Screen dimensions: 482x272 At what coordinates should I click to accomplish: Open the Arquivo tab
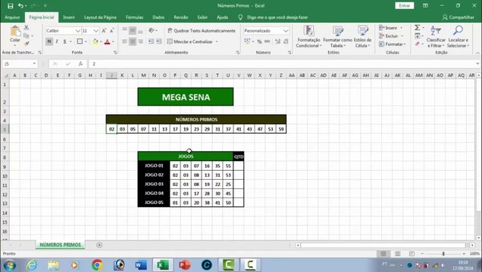point(12,17)
